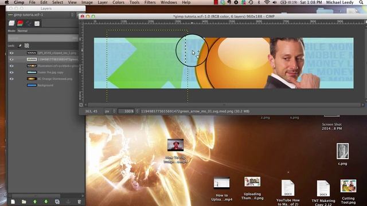Hide the Illustration layer via eye icon
This screenshot has width=367, height=206.
point(11,66)
